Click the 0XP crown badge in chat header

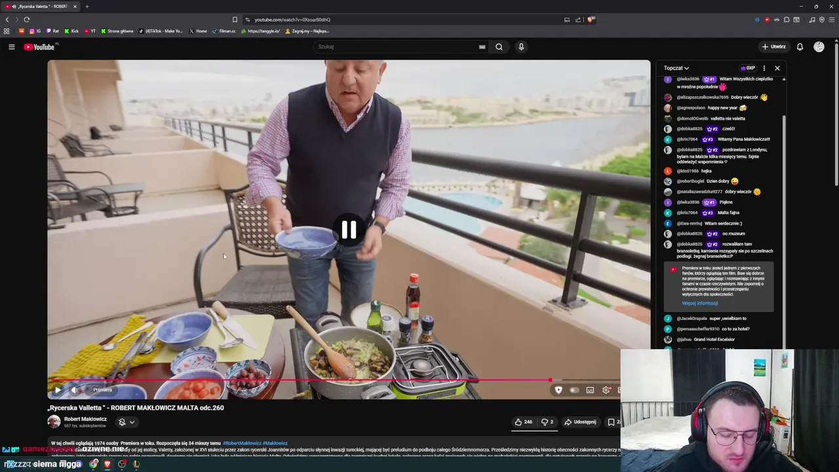click(748, 68)
